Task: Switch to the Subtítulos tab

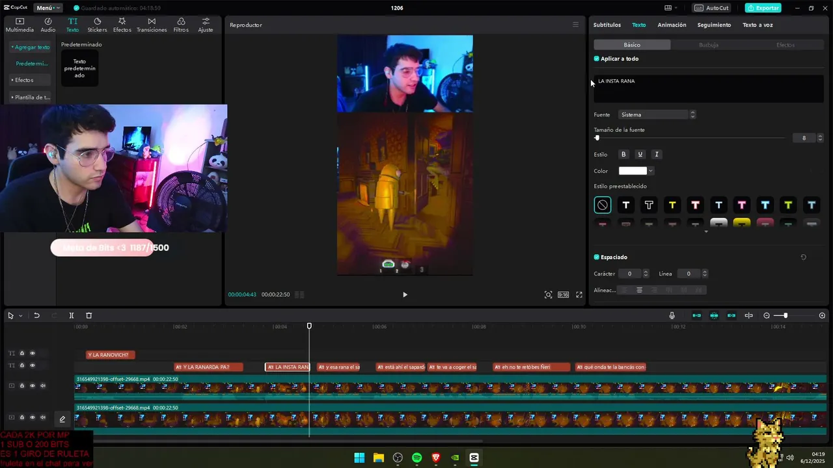Action: 607,25
